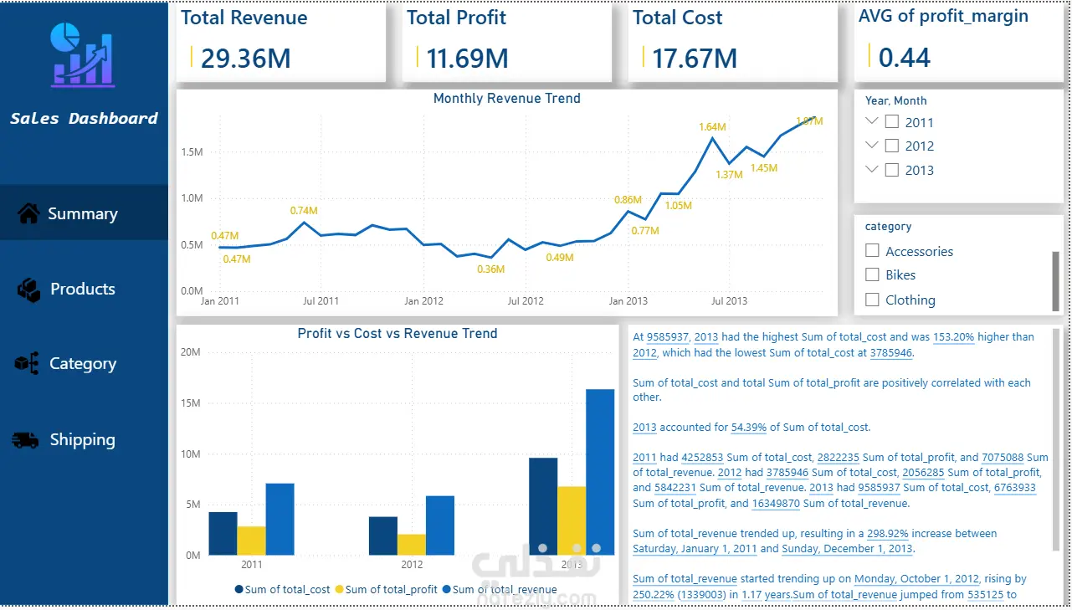Click the Monthly Revenue Trend chart title
1072x610 pixels.
(507, 98)
